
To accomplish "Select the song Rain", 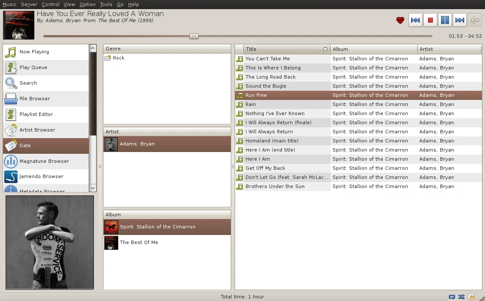I will (x=359, y=104).
